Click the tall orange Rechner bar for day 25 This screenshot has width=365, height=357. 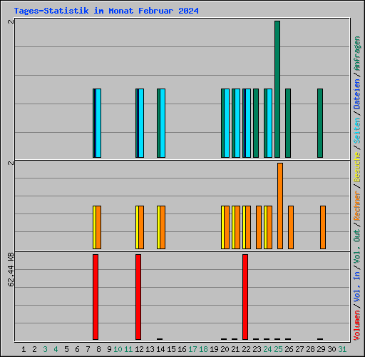coord(280,206)
